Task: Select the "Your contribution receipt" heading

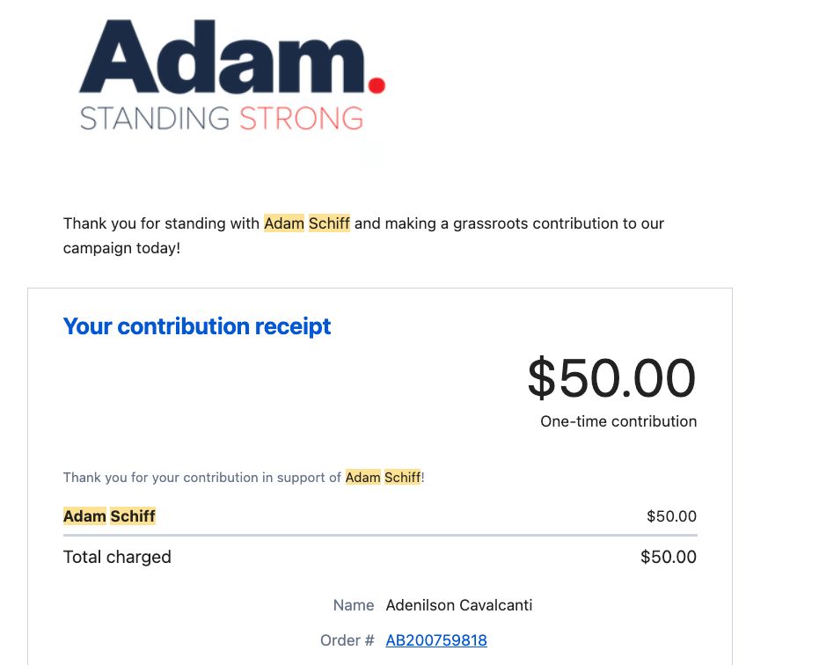Action: [x=197, y=326]
